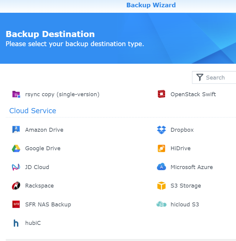236x241 pixels.
Task: Click the filter funnel icon in search box
Action: coord(200,77)
